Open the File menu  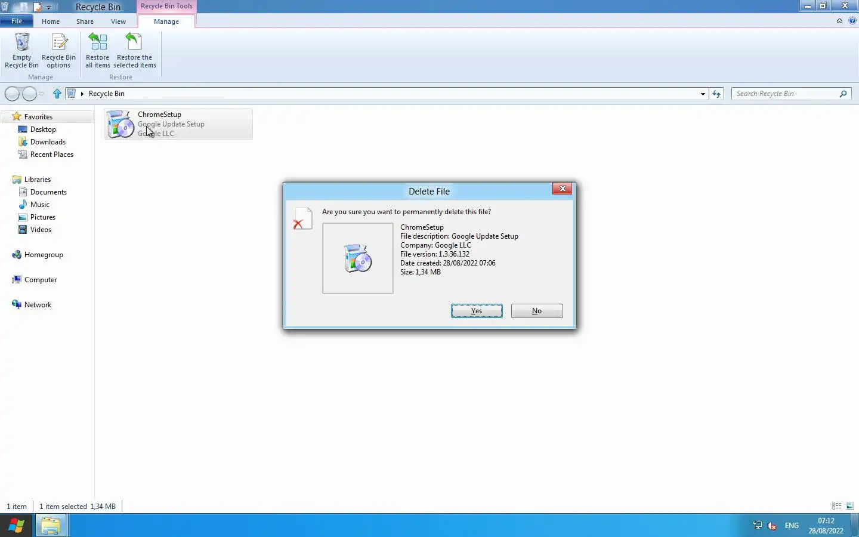tap(17, 21)
